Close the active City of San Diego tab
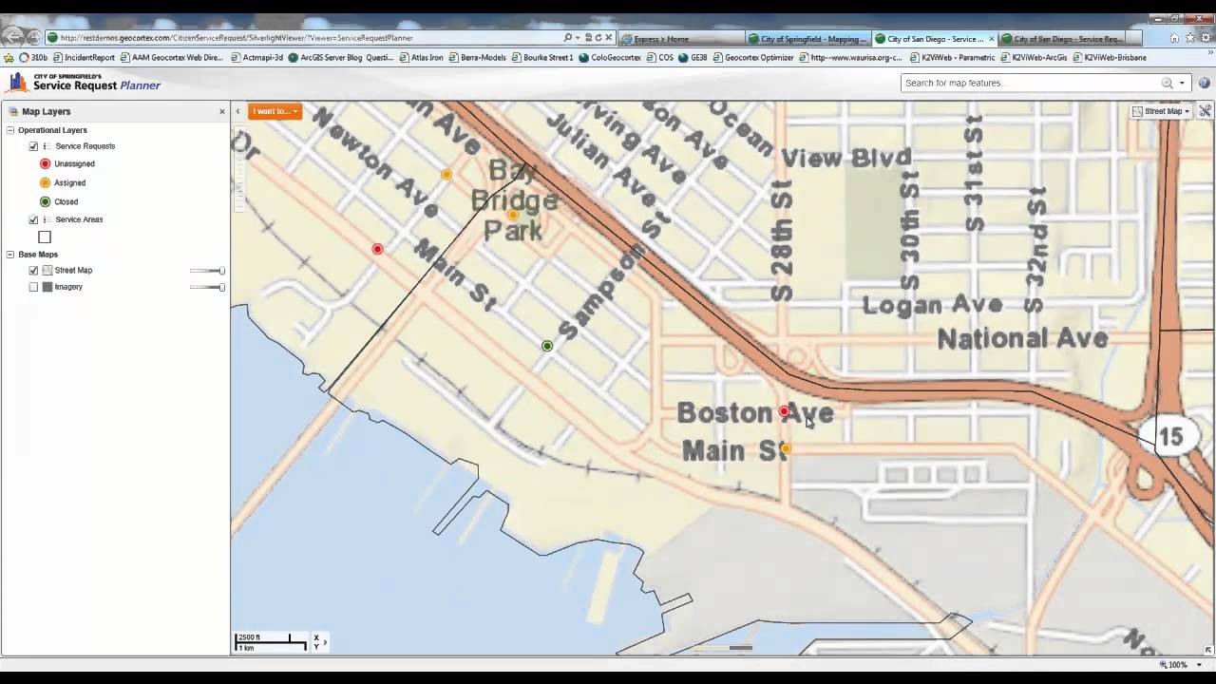 (x=991, y=39)
